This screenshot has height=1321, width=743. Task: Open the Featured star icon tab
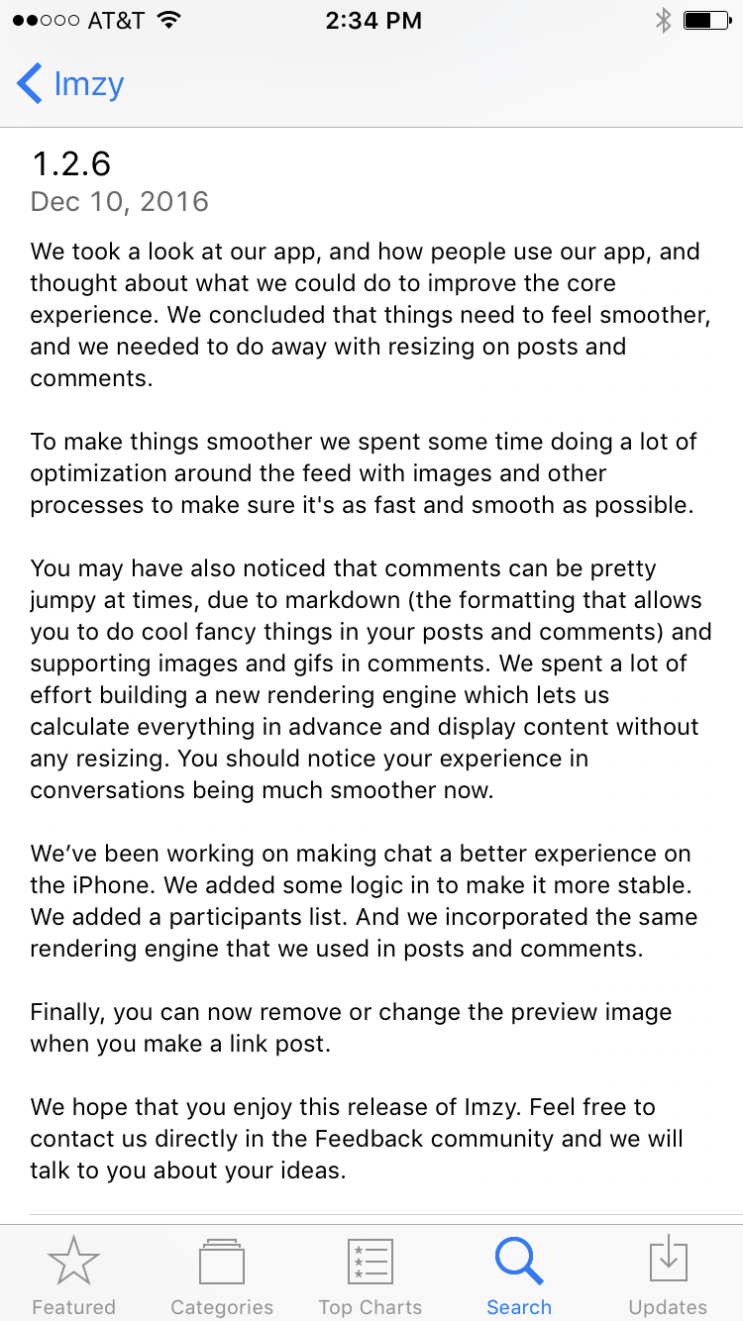coord(73,1262)
